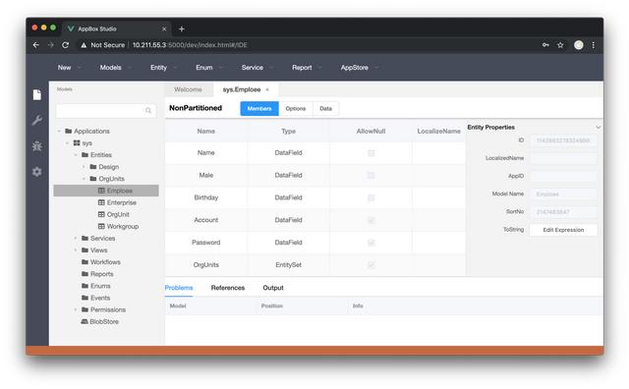The height and width of the screenshot is (389, 629).
Task: Open the key password icon in address bar
Action: pos(545,45)
